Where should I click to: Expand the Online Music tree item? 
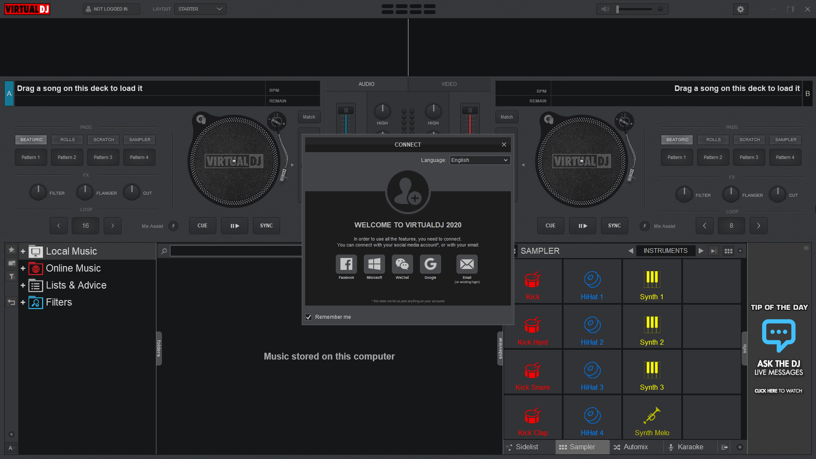(x=23, y=268)
